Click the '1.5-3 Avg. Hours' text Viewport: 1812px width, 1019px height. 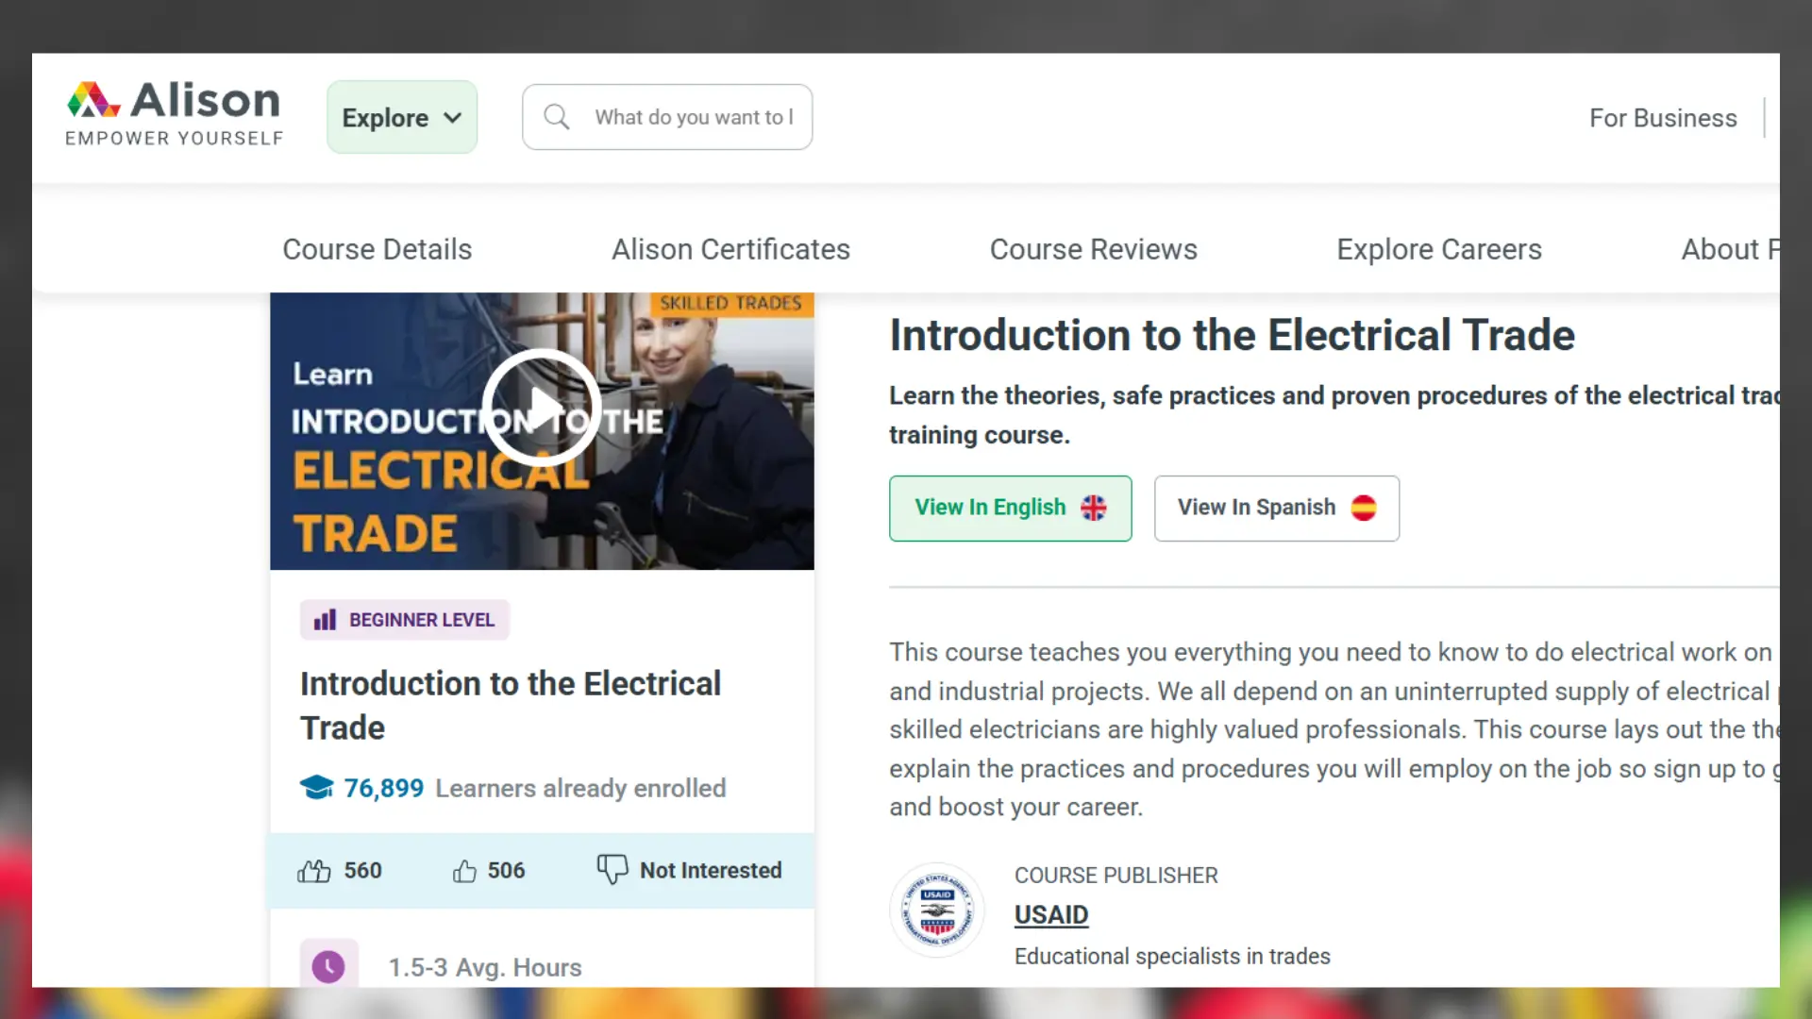tap(485, 967)
